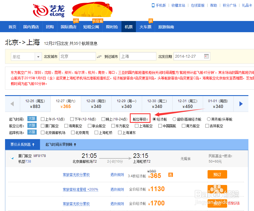Click the left arrow to show earlier dates
This screenshot has width=254, height=211.
coord(13,104)
